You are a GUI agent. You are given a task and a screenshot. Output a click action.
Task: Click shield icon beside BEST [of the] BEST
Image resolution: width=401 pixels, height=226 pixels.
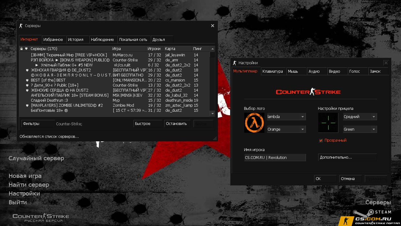point(27,80)
